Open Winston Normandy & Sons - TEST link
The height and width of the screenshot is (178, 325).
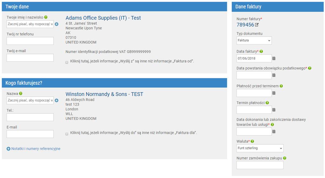(x=104, y=94)
